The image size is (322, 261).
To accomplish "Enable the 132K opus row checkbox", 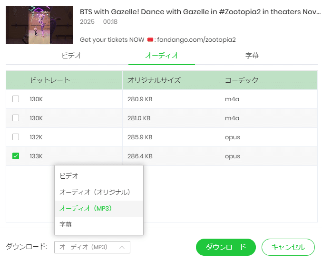I will pos(16,137).
